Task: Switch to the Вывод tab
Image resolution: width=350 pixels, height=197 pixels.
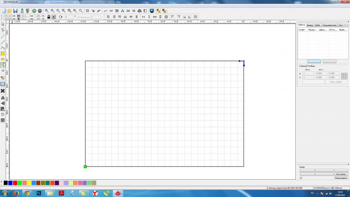Action: [x=310, y=25]
